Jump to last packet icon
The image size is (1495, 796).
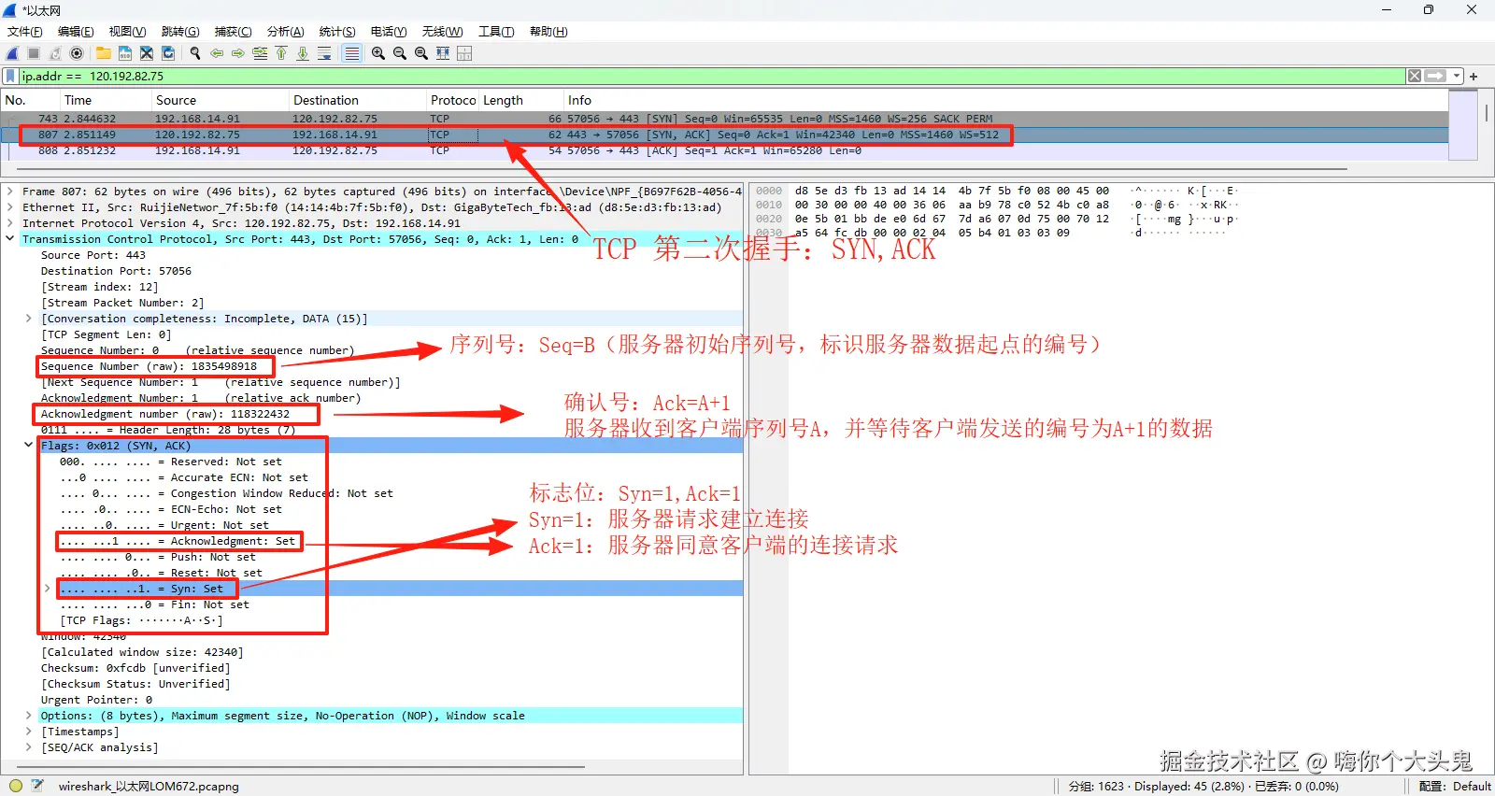pos(303,53)
